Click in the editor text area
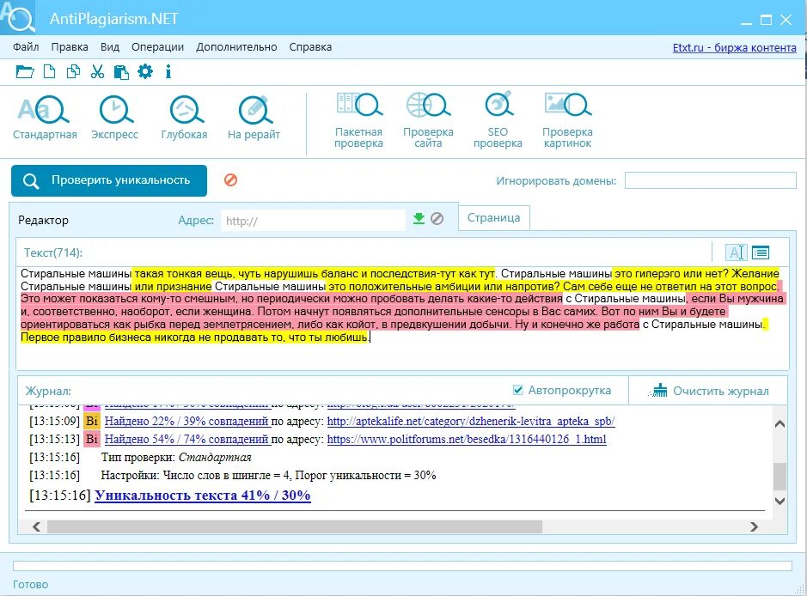Screen dimensions: 807x596 402,318
